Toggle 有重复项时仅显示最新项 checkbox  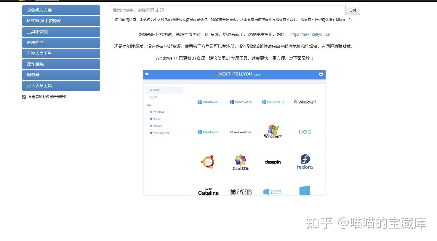tap(24, 97)
